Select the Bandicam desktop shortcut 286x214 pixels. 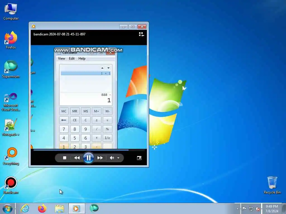(x=11, y=185)
